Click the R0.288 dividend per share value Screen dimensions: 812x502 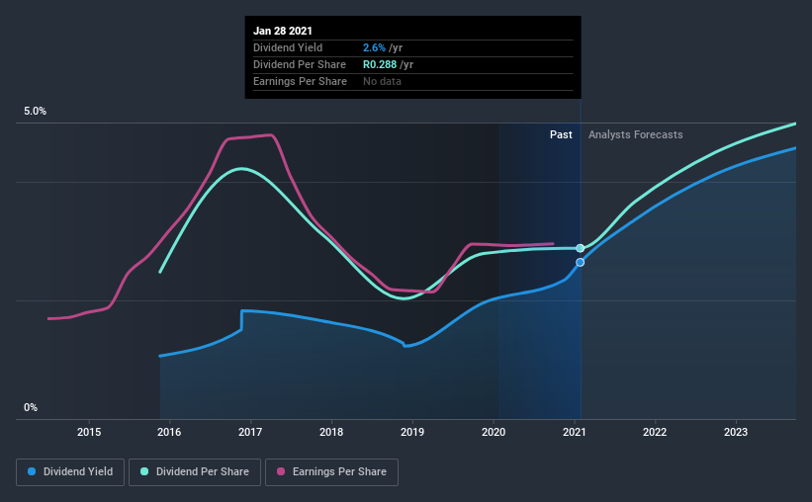380,64
